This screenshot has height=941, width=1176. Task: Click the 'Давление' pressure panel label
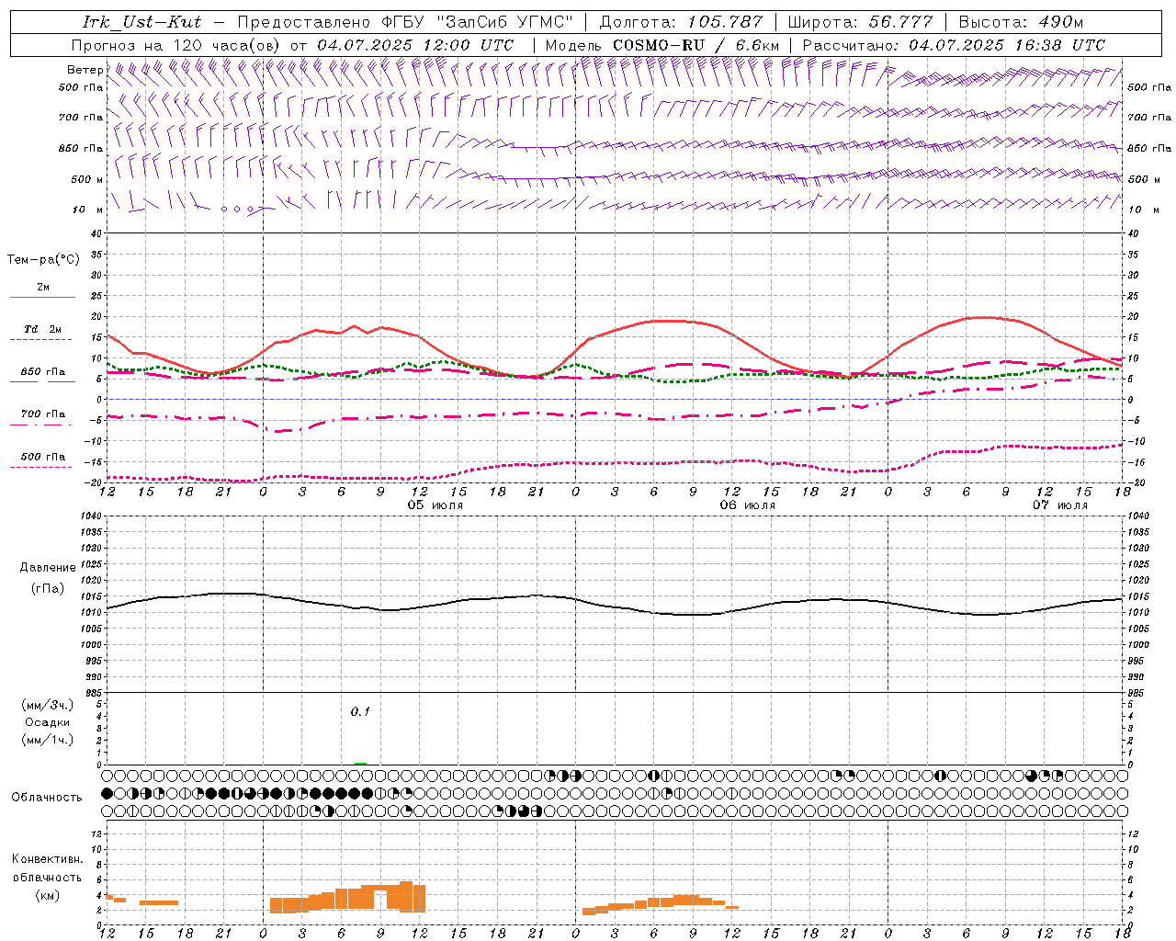point(46,568)
